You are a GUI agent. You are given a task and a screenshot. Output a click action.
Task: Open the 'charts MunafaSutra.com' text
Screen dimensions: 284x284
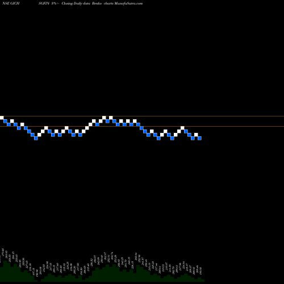123,3
